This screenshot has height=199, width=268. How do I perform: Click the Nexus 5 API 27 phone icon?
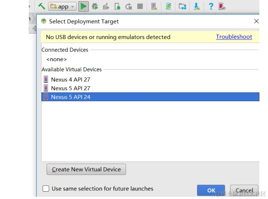(x=46, y=88)
